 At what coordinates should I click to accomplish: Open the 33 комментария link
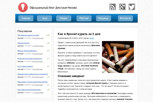pos(37,69)
